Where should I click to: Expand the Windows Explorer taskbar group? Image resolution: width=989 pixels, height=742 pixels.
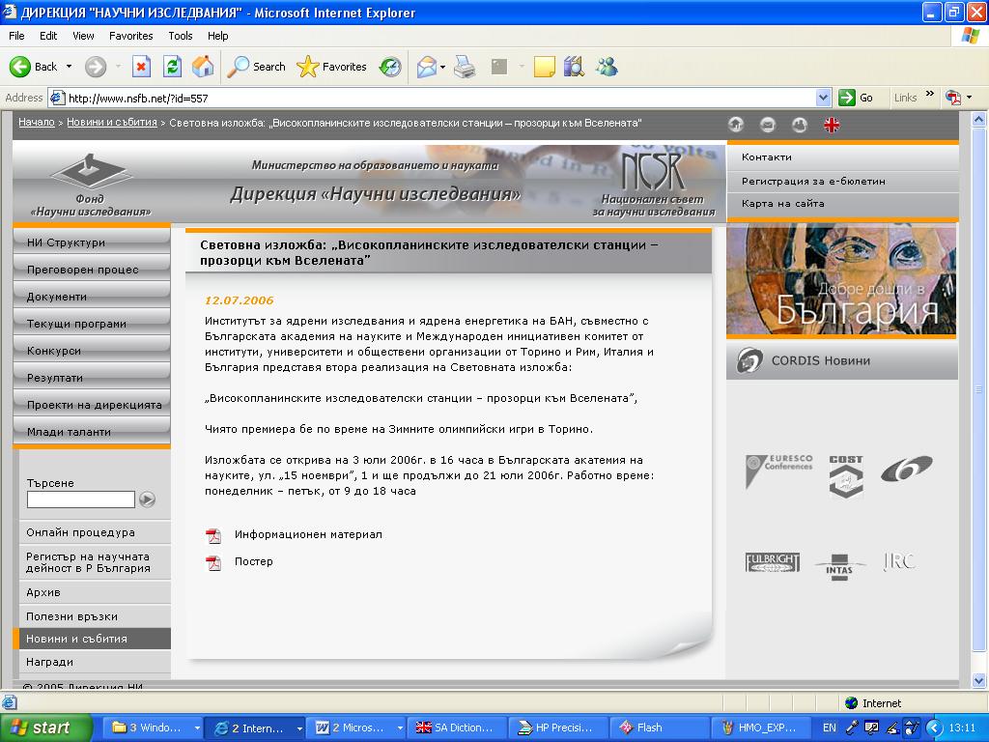(197, 728)
